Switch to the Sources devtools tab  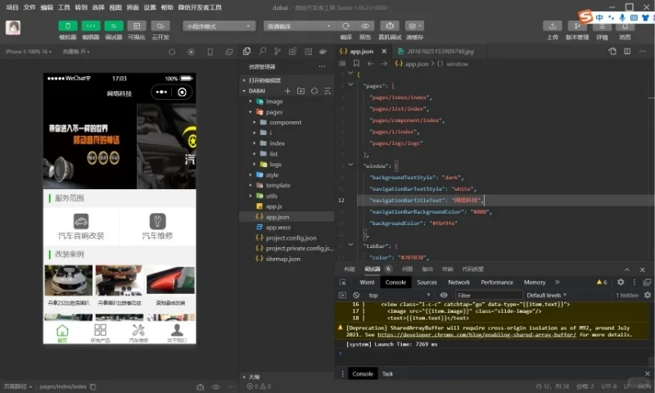[x=427, y=282]
